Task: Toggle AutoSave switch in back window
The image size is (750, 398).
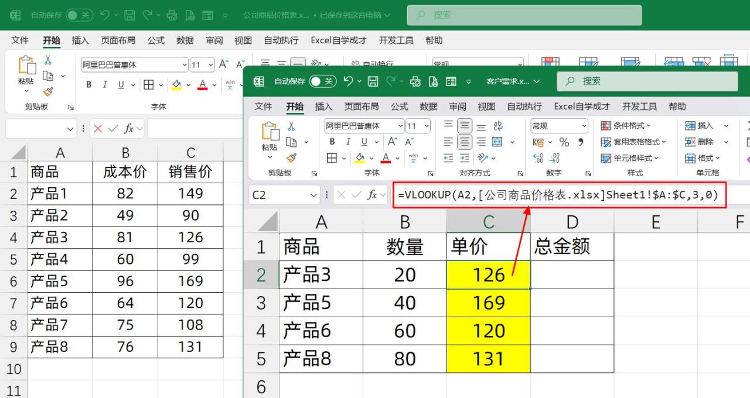Action: pos(80,15)
